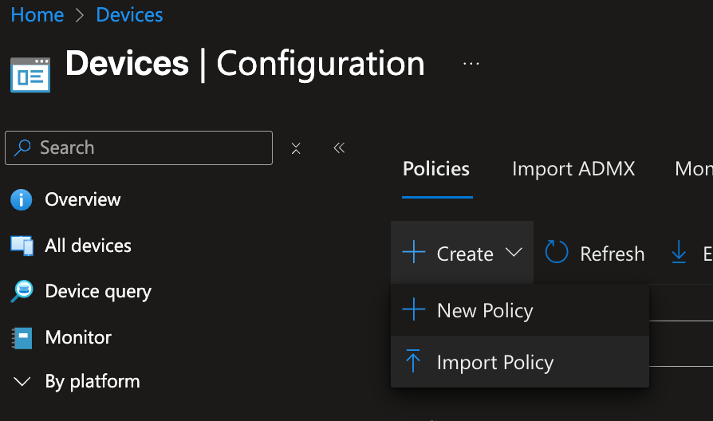Click the Import Policy upload arrow icon
This screenshot has width=713, height=421.
[x=413, y=362]
